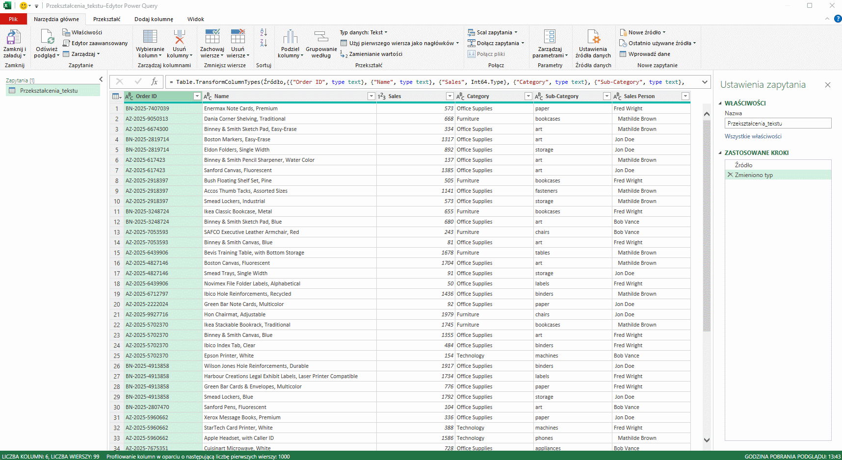Screen dimensions: 842x460
Task: Click the table menu icon at the grid corner
Action: 116,96
